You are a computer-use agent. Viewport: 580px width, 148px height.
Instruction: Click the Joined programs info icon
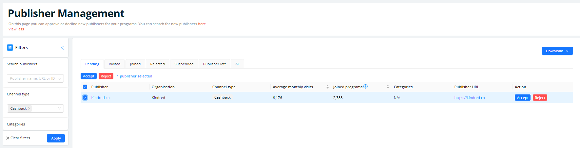(366, 87)
